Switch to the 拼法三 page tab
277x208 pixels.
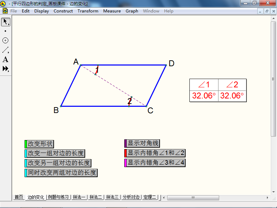click(112, 197)
